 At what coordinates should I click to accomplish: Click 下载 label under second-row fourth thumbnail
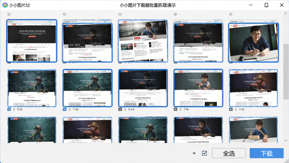[186, 110]
